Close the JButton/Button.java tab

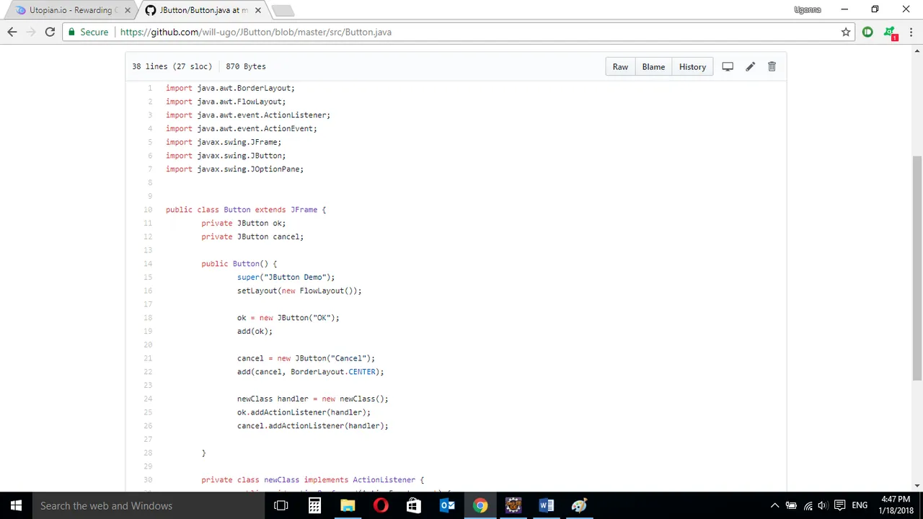pos(257,10)
